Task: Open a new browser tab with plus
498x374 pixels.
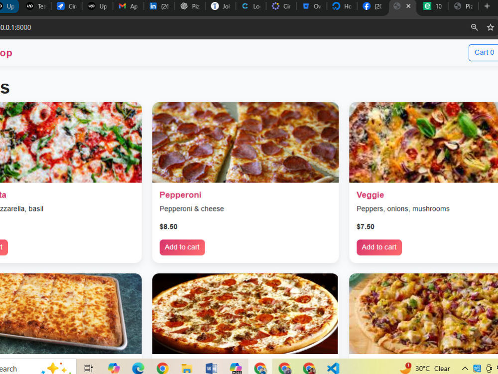Action: 487,6
